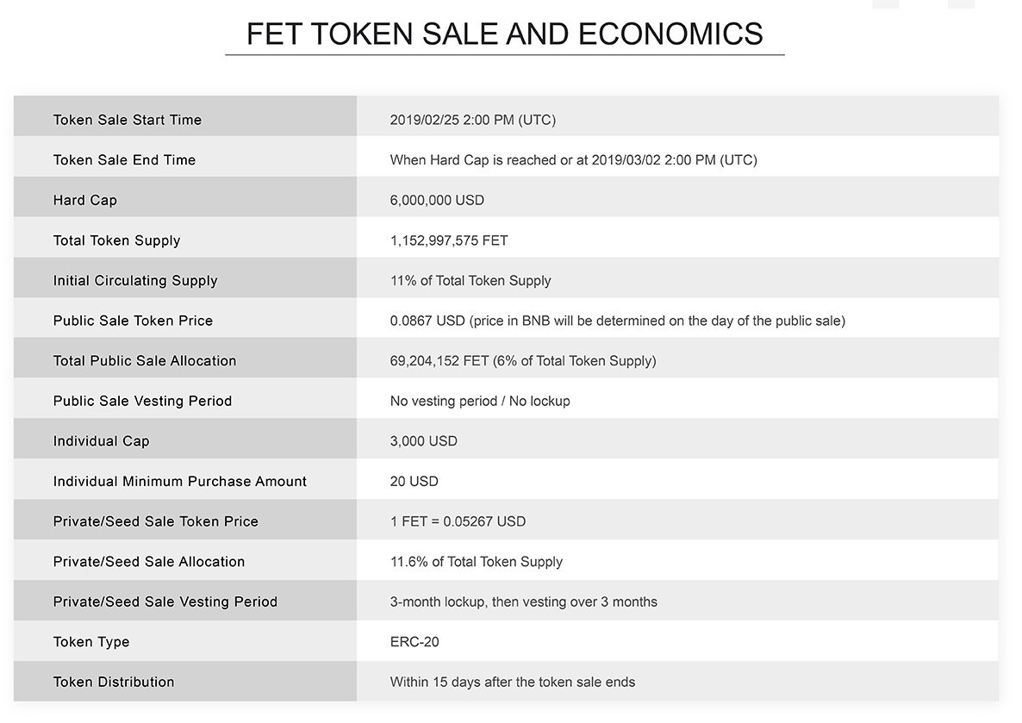Viewport: 1022px width, 723px height.
Task: Click the 1 FET = 0.05267 USD value
Action: click(458, 521)
